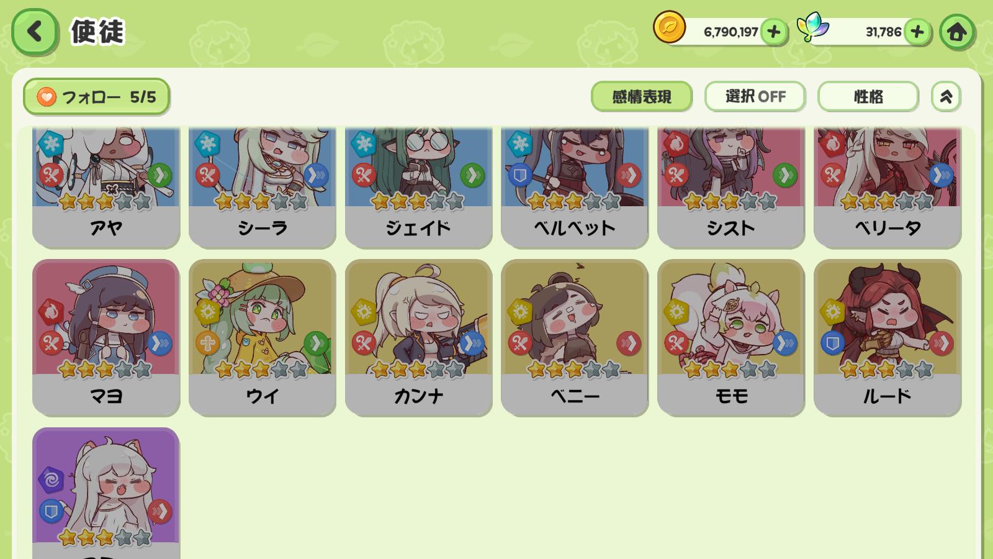Go back with the arrow button

[35, 31]
